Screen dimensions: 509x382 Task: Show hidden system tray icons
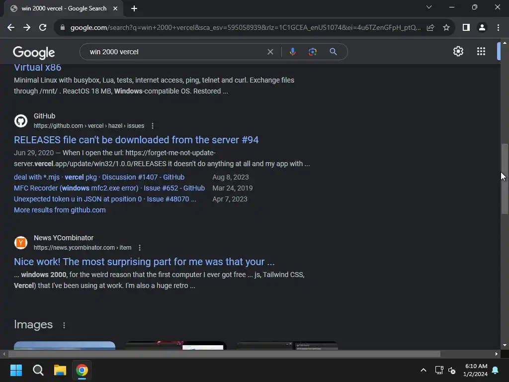coord(424,370)
